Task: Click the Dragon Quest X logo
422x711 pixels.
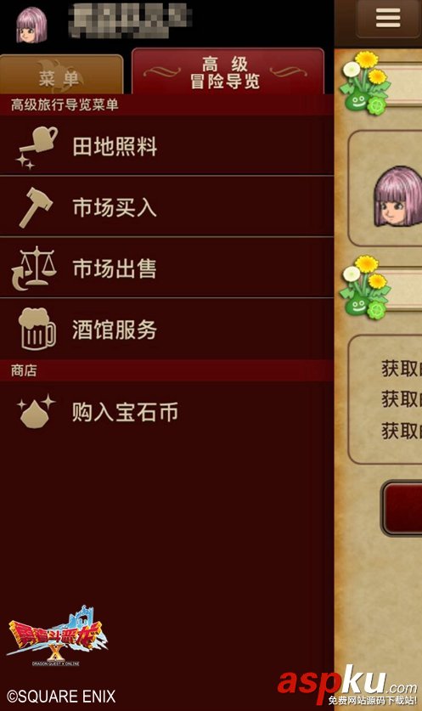Action: (57, 636)
